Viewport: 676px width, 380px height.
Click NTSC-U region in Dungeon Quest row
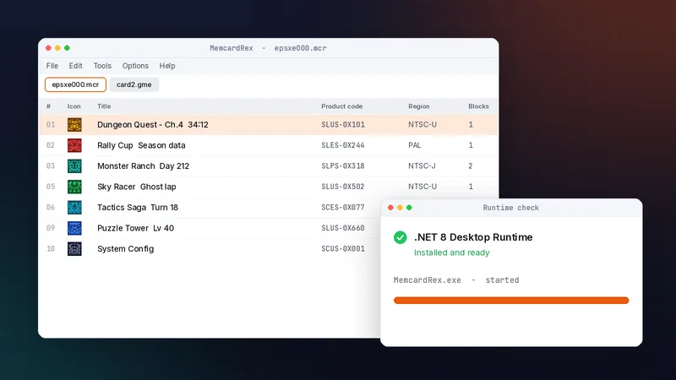tap(422, 125)
